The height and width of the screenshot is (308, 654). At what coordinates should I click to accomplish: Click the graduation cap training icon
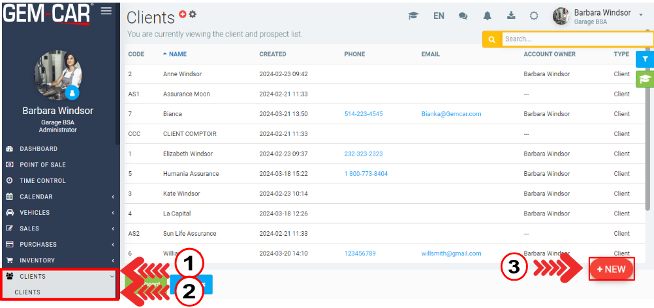413,16
